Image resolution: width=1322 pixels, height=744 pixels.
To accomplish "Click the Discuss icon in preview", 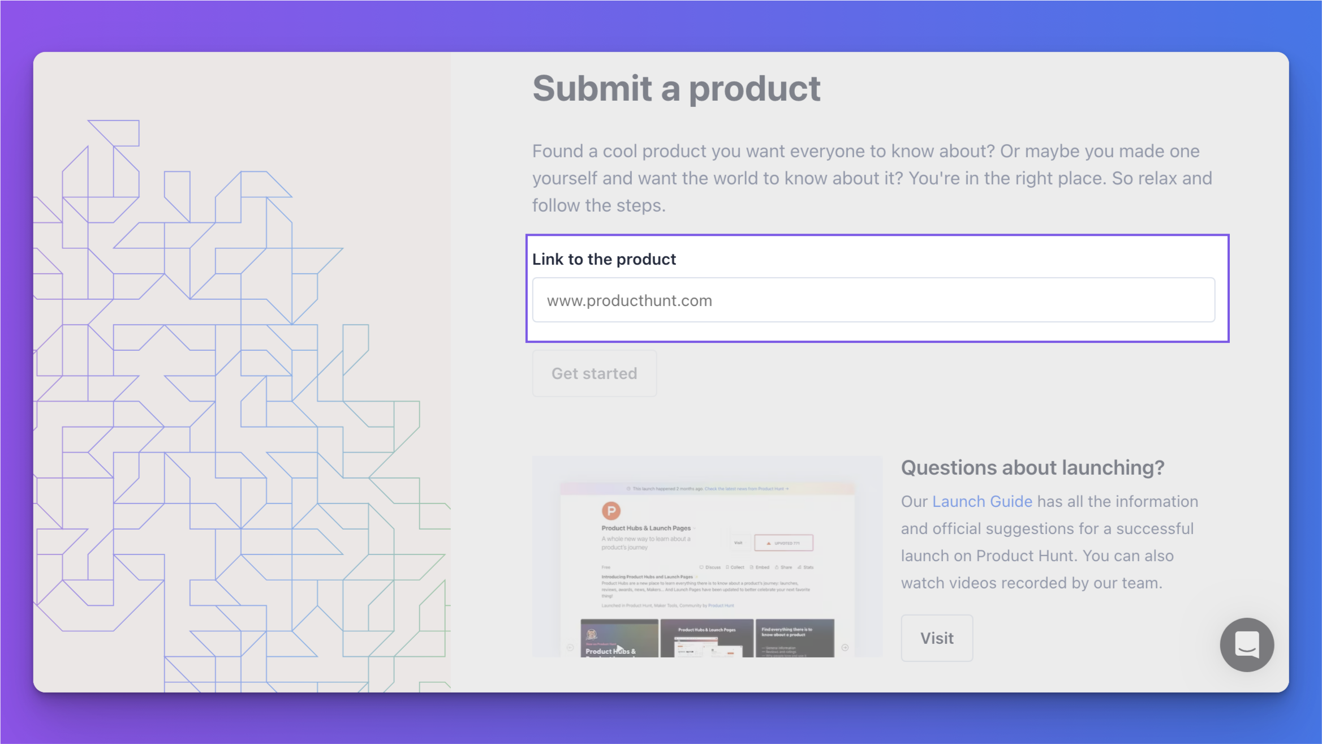I will [701, 567].
